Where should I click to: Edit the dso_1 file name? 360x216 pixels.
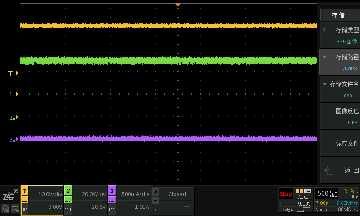click(x=351, y=95)
